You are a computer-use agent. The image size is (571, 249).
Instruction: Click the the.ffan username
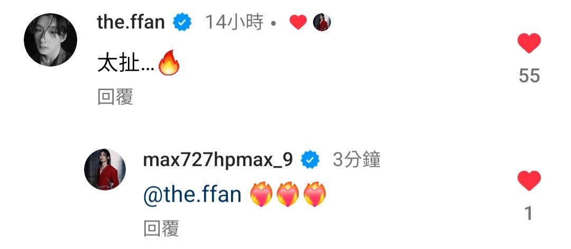click(x=131, y=23)
